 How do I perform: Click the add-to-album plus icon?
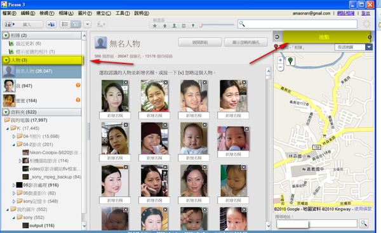(51, 24)
